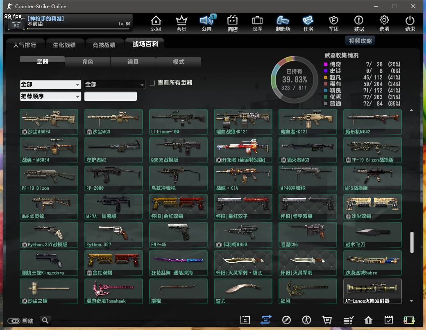The height and width of the screenshot is (330, 426).
Task: Open the 商店 shop icon
Action: [233, 23]
